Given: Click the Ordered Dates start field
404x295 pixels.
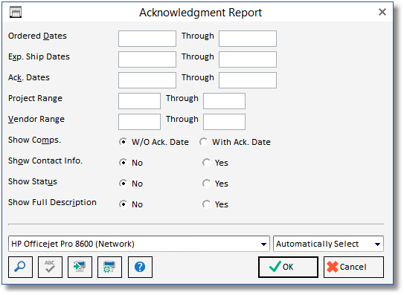Looking at the screenshot, I should click(147, 39).
